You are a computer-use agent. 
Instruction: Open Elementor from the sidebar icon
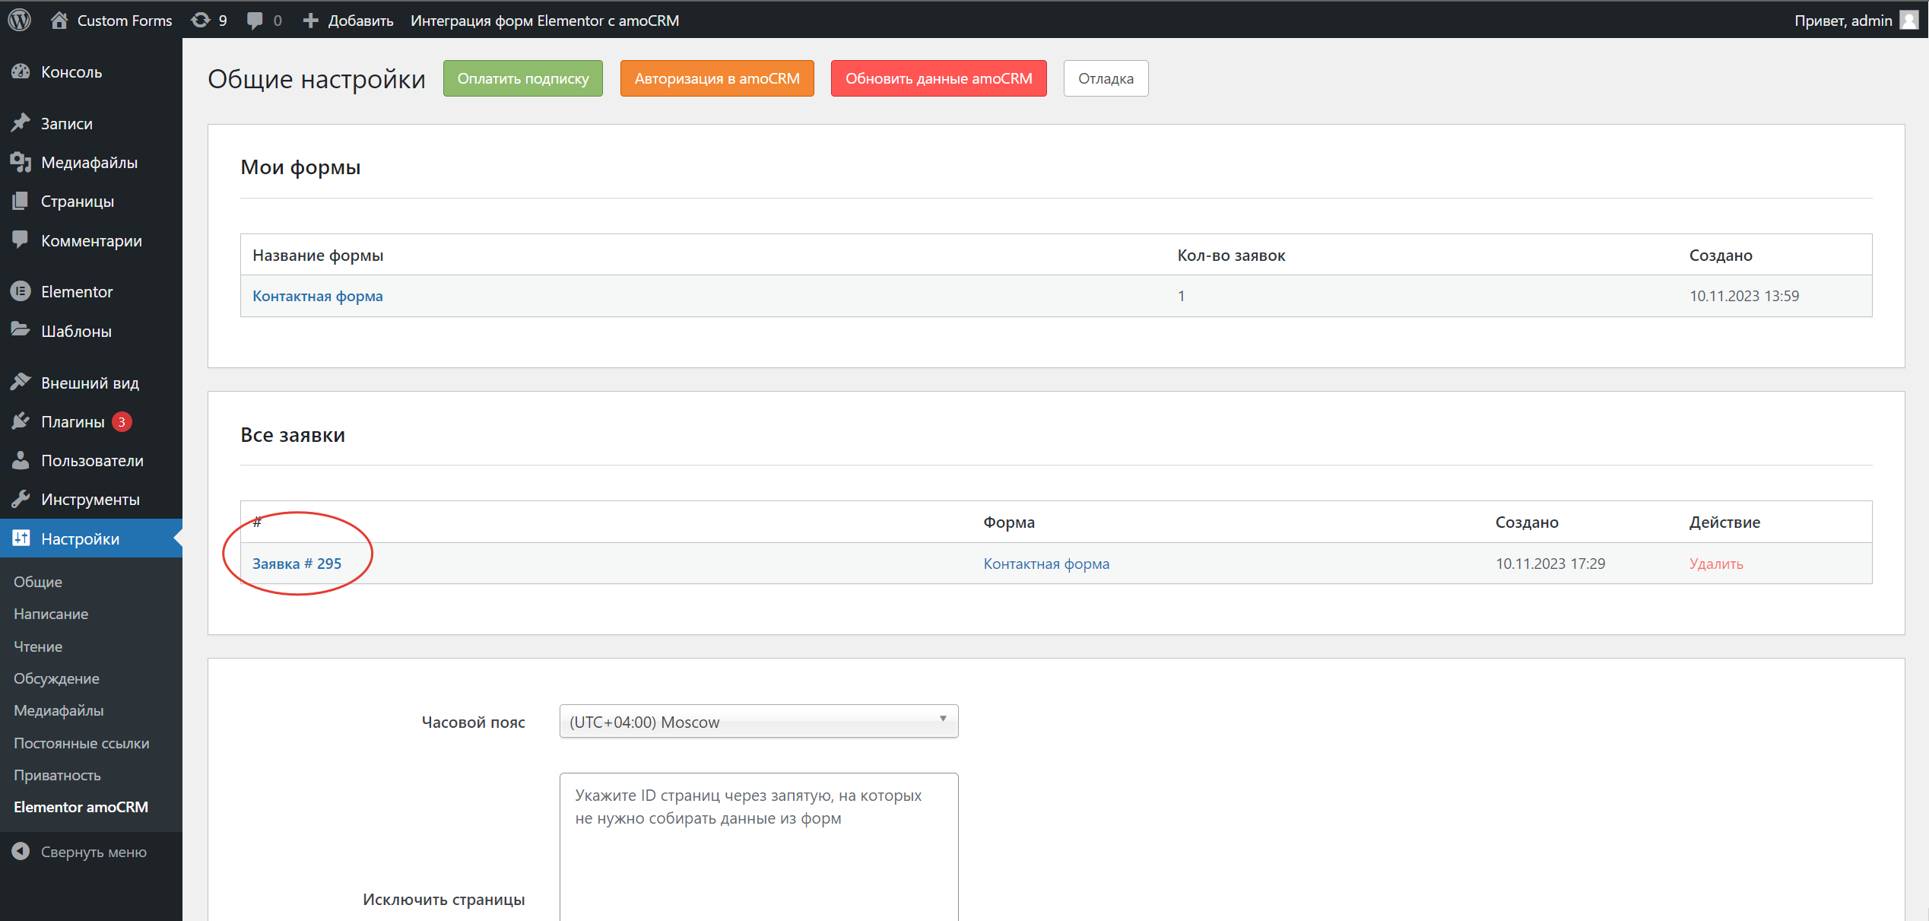(21, 291)
